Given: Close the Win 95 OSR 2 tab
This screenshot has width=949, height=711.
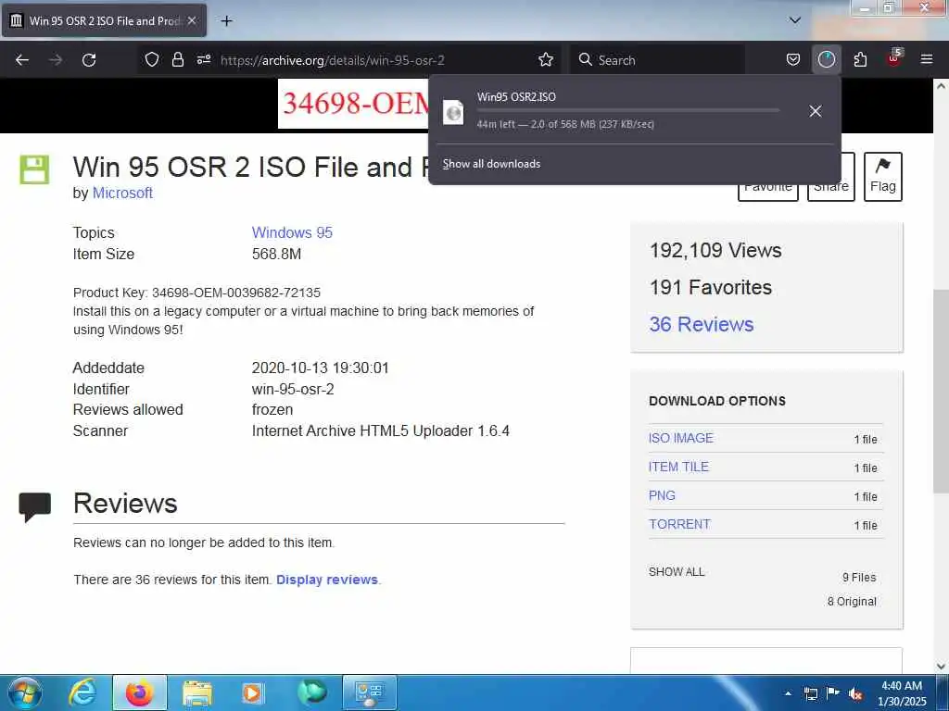Looking at the screenshot, I should coord(192,20).
